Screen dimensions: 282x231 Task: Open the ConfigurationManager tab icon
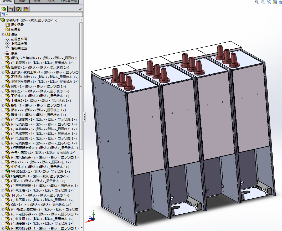[18, 9]
